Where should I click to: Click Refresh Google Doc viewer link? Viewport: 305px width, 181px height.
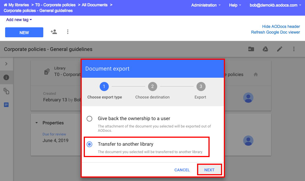[x=275, y=32]
